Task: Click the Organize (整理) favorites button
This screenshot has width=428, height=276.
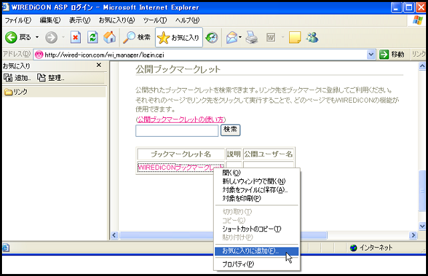Action: pos(51,78)
